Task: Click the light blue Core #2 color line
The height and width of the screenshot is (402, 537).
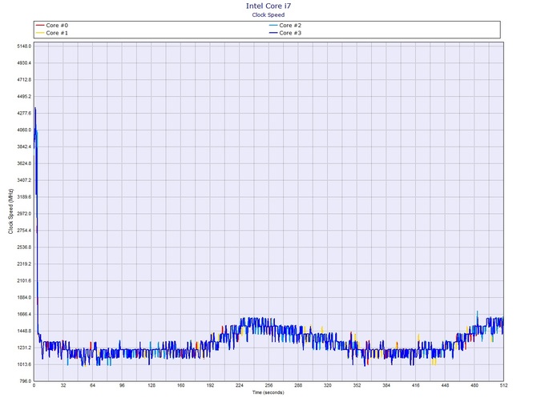Action: pos(273,26)
